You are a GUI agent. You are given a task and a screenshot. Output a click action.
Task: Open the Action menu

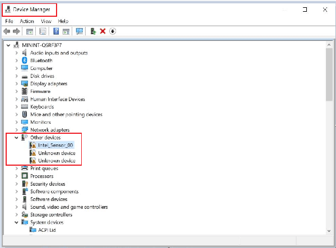pos(27,21)
